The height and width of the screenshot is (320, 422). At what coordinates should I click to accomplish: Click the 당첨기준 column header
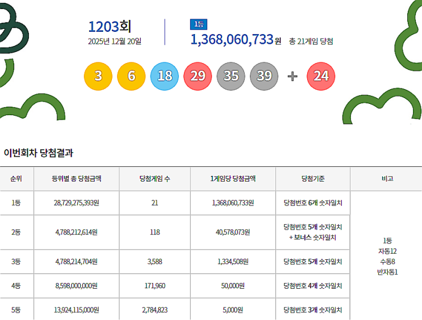click(x=313, y=179)
